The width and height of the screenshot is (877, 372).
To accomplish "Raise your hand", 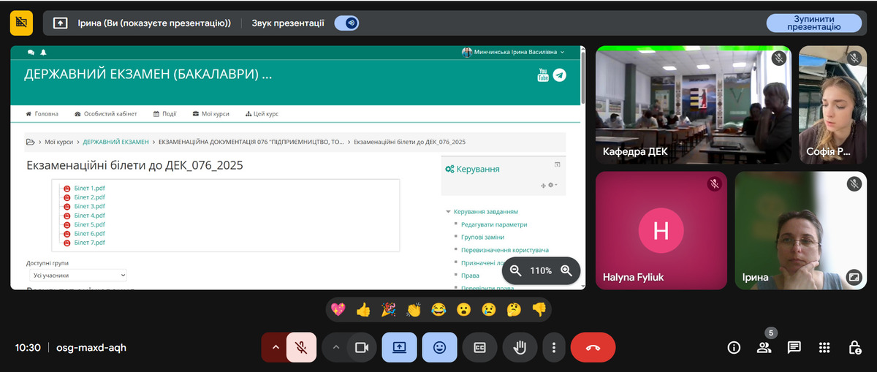I will coord(520,348).
